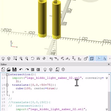111x111 pixels.
Task: Click the Send to 3D print cube icon
Action: [63, 70]
